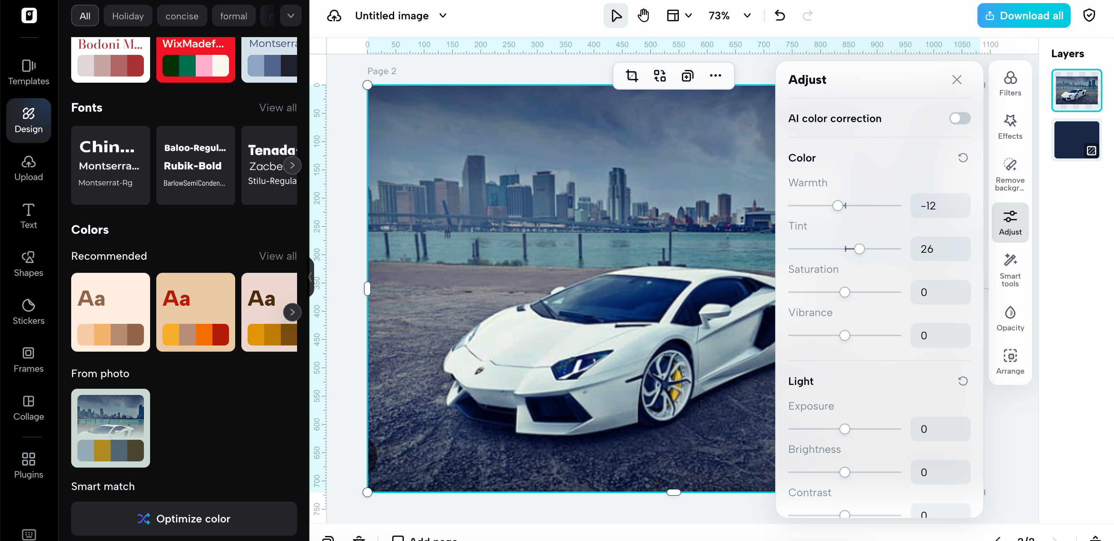Expand the style tags chevron
Screen dimensions: 1114x541
pyautogui.click(x=290, y=15)
